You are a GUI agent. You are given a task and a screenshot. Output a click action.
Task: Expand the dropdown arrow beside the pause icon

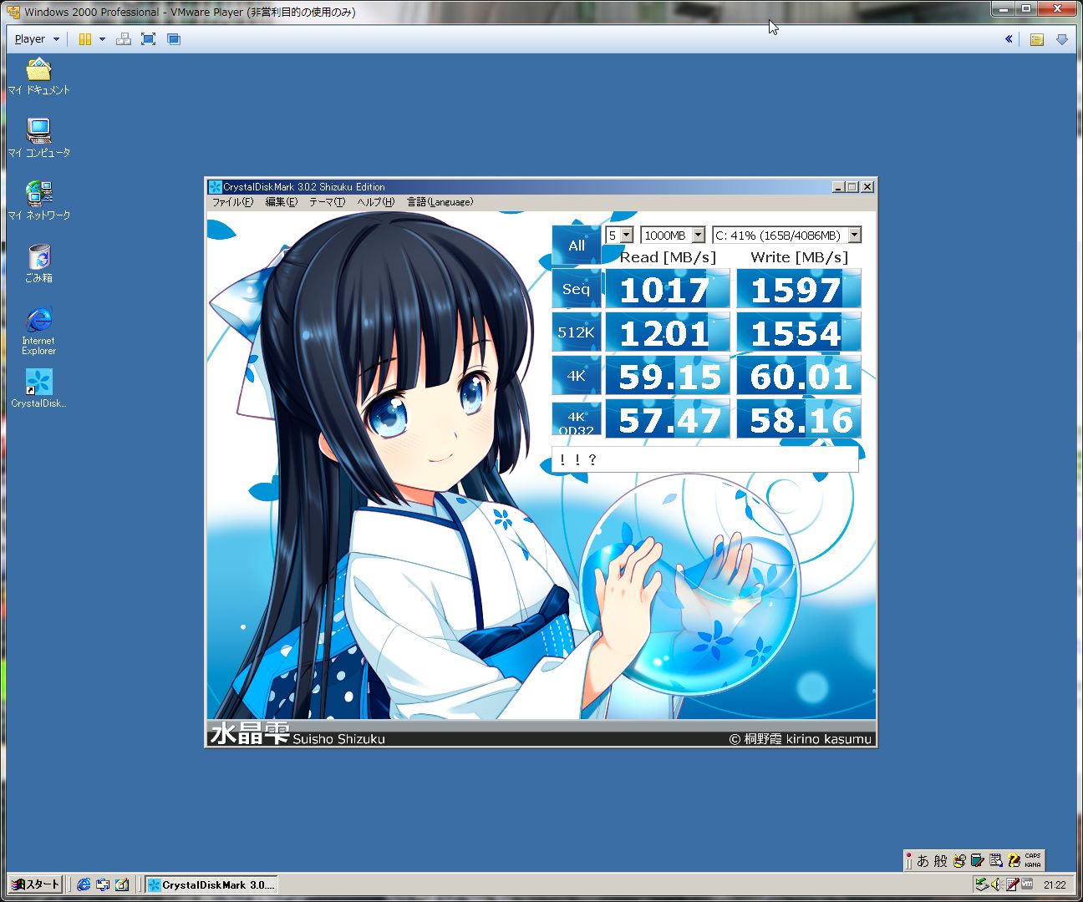tap(103, 39)
